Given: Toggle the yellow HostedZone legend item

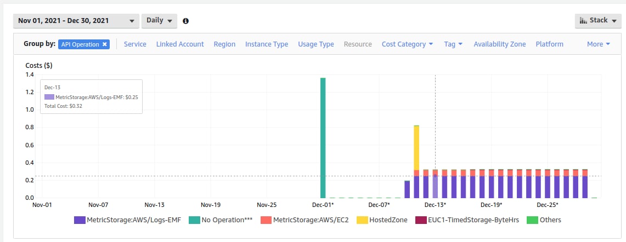Looking at the screenshot, I should point(382,220).
